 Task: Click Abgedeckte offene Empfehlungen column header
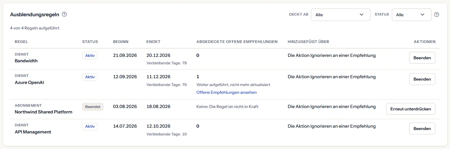pyautogui.click(x=237, y=42)
